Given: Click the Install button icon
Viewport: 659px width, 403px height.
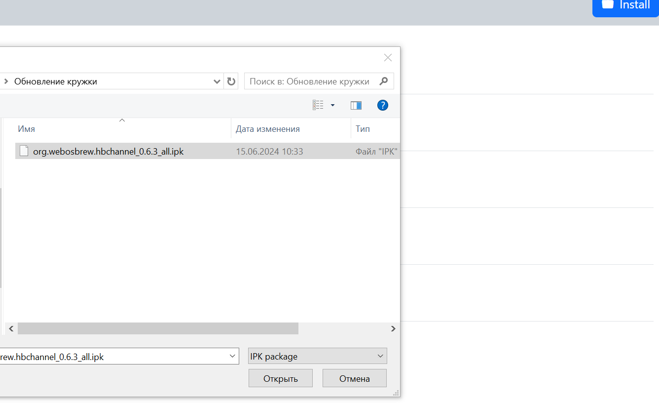Looking at the screenshot, I should click(608, 5).
